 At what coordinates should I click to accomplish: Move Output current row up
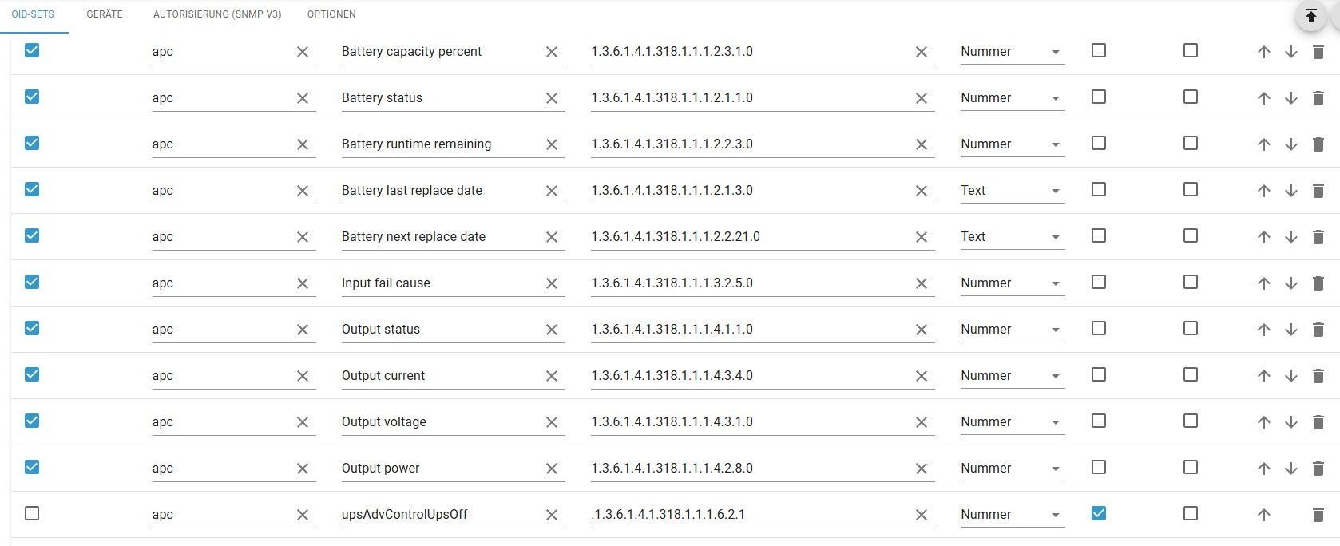pyautogui.click(x=1263, y=376)
